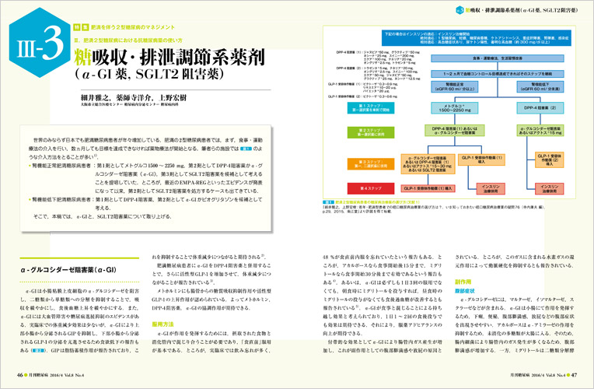The height and width of the screenshot is (389, 594).
Task: Click the light-blue DPP-4阻害薬 (2) flowchart box
Action: click(540, 107)
